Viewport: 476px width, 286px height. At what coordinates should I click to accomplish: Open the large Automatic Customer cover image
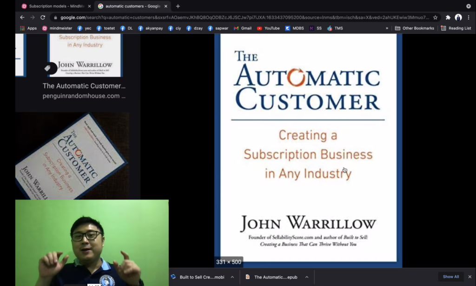pos(308,151)
